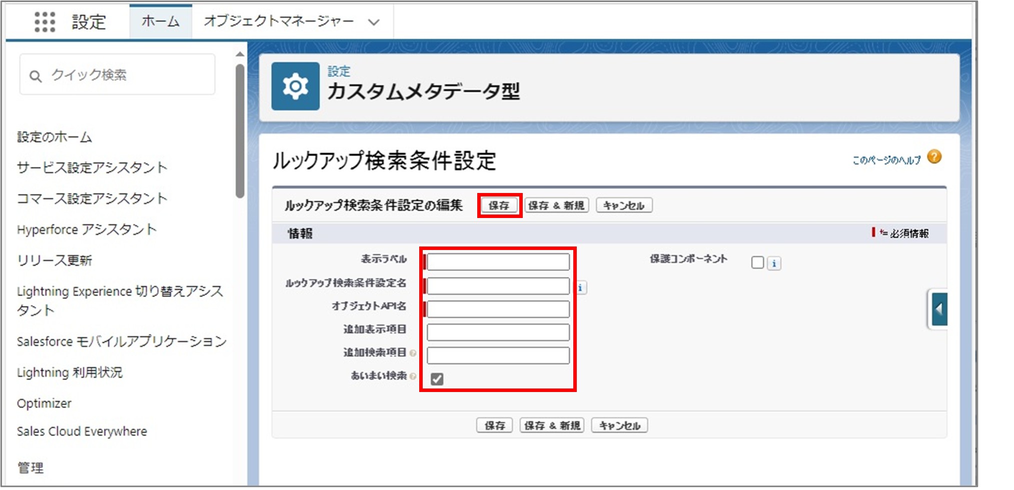The width and height of the screenshot is (1014, 490).
Task: Open the このページのヘルプ link
Action: click(x=886, y=159)
